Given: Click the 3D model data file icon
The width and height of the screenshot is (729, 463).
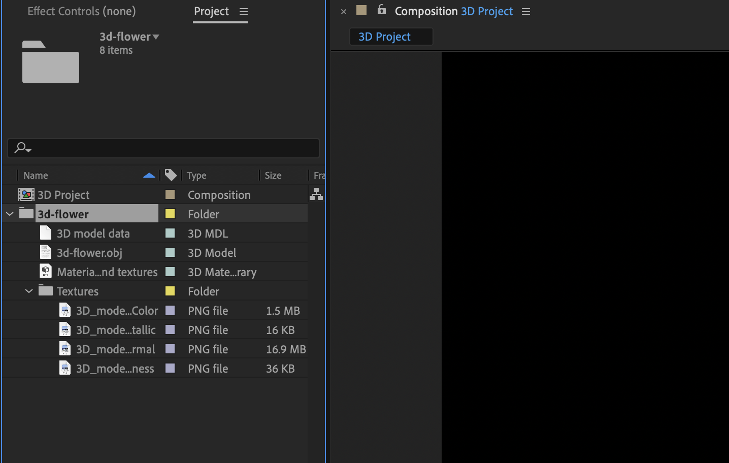Looking at the screenshot, I should (x=46, y=233).
